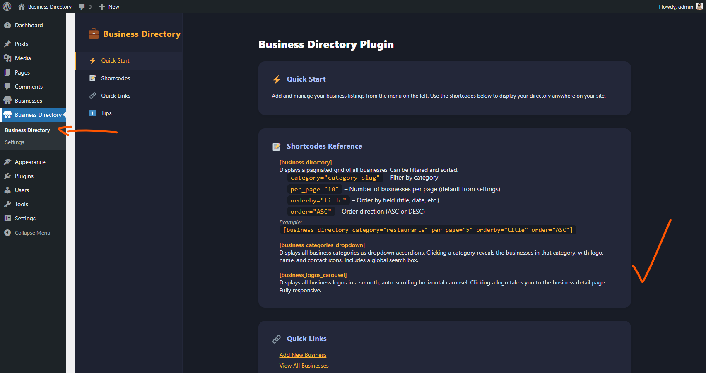This screenshot has height=373, width=706.
Task: Open the Add New Business link
Action: click(303, 355)
